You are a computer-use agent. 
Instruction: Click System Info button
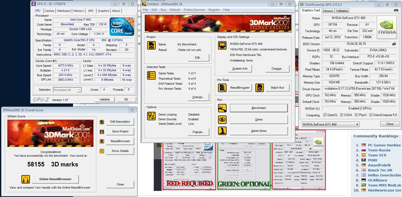point(240,69)
